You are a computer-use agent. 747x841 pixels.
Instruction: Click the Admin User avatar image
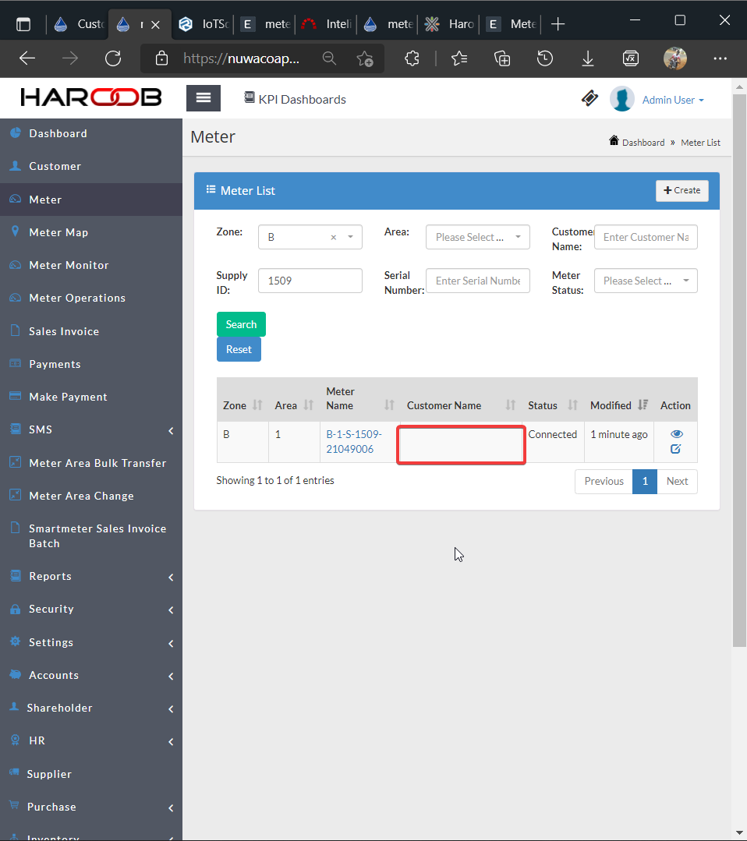tap(622, 99)
